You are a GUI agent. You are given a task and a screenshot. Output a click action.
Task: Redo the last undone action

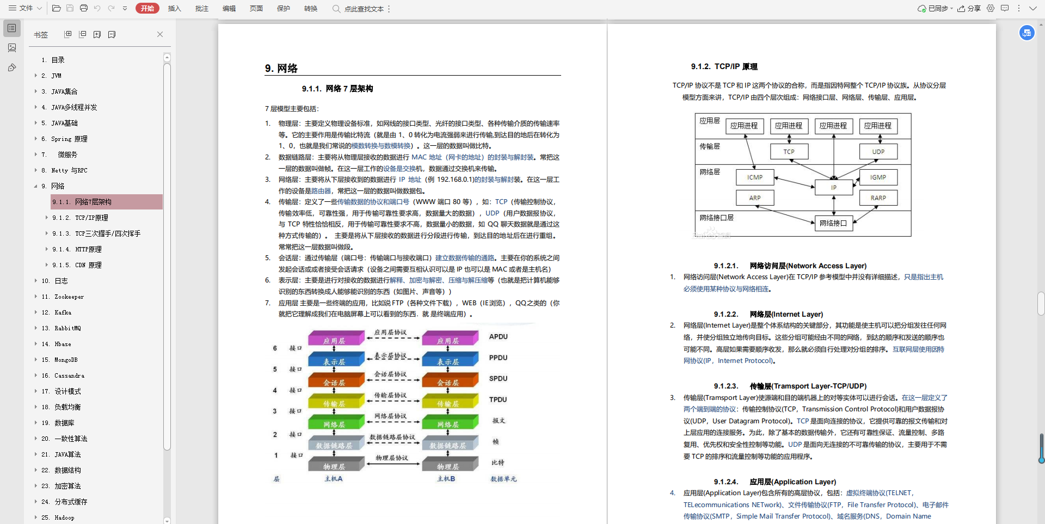(x=112, y=8)
